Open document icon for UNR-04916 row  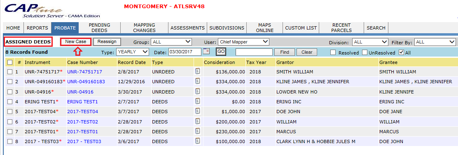tap(198, 91)
